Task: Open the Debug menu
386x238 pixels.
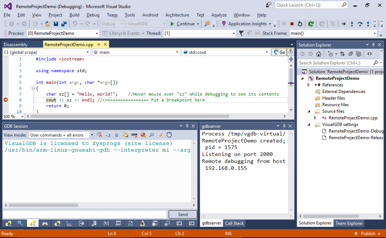Action: pyautogui.click(x=93, y=15)
